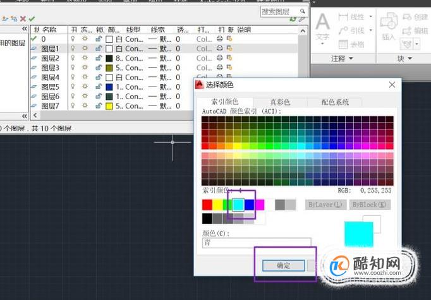431x300 pixels.
Task: Click the refresh icon below layer search
Action: pyautogui.click(x=293, y=19)
